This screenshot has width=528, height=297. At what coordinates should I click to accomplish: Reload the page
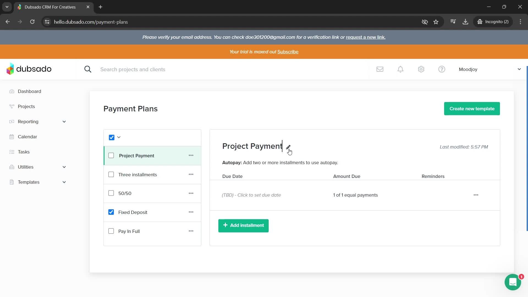coord(32,22)
